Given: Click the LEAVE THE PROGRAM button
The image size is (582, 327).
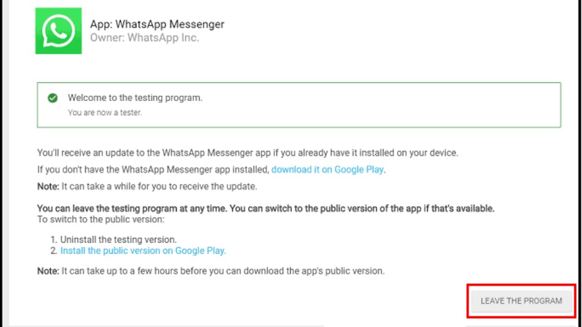Looking at the screenshot, I should coord(521,301).
